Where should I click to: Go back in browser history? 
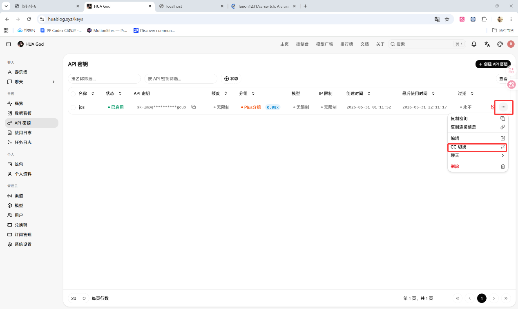7,19
